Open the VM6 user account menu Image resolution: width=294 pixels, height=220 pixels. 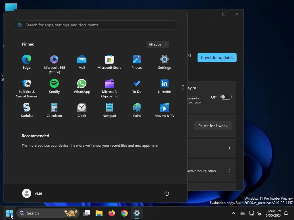point(32,193)
